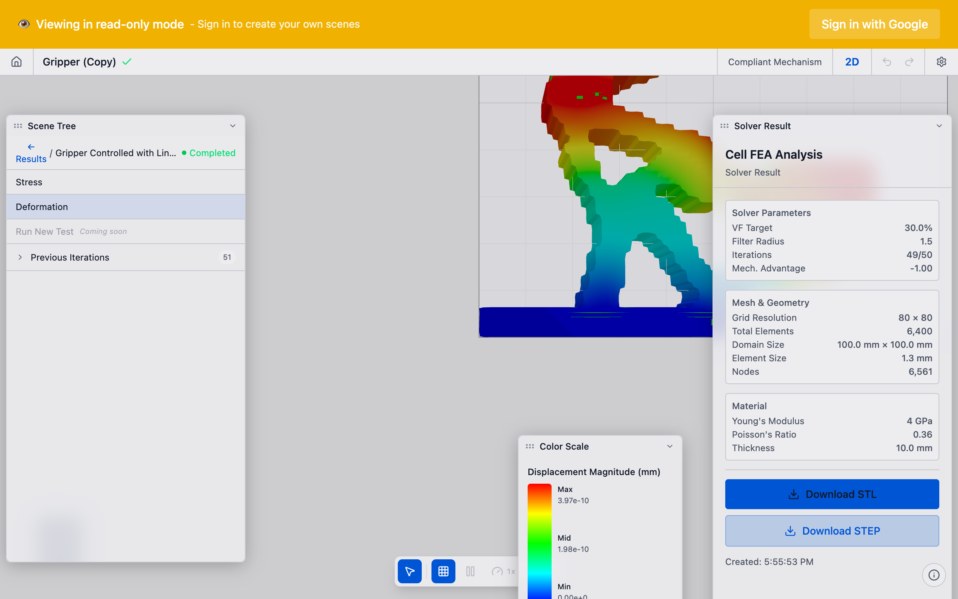Screen dimensions: 958x599
Task: Click Run New Test entry
Action: (126, 232)
